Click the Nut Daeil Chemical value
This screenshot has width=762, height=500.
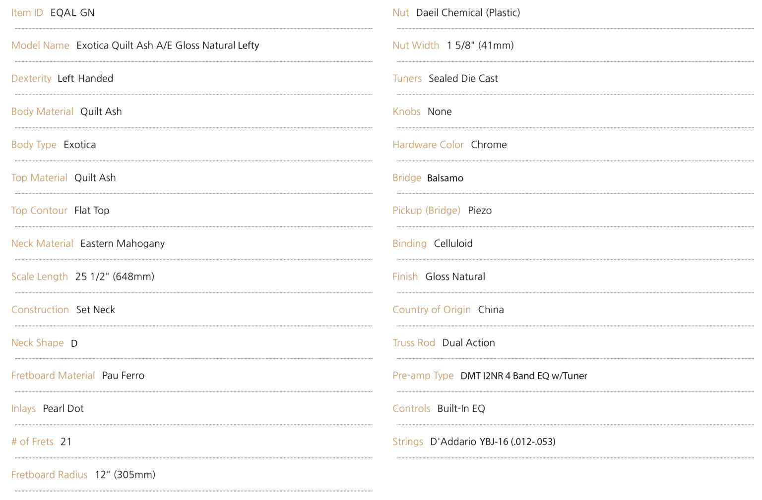click(468, 13)
